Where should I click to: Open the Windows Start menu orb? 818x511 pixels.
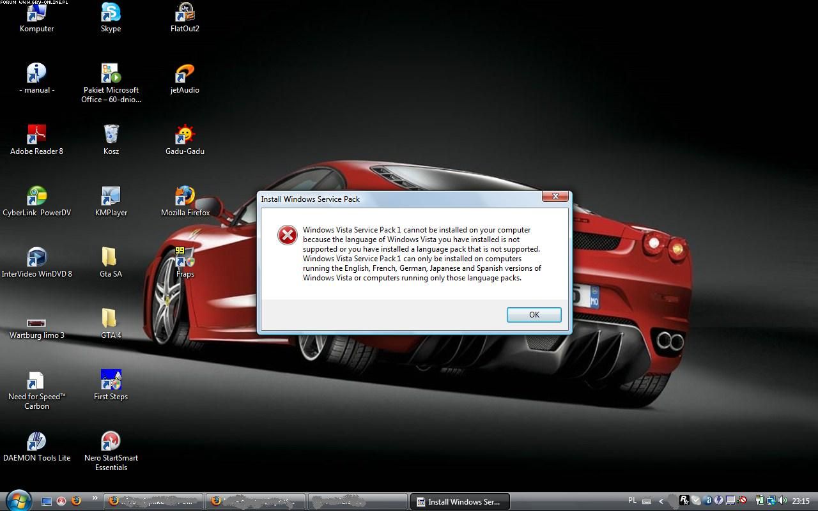click(x=18, y=500)
